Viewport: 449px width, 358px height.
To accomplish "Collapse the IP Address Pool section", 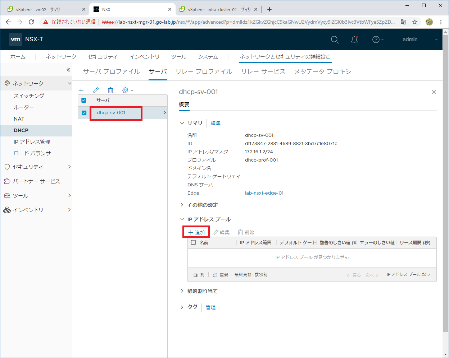I will (182, 219).
